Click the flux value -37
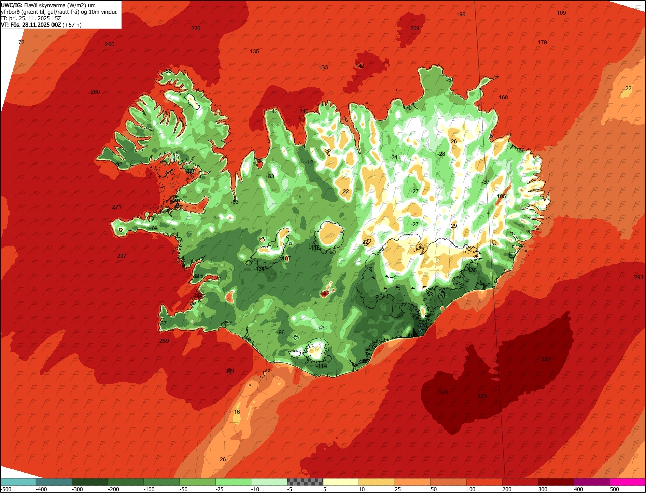 coord(486,182)
